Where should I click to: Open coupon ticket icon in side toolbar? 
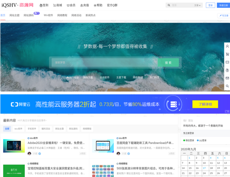pos(227,62)
